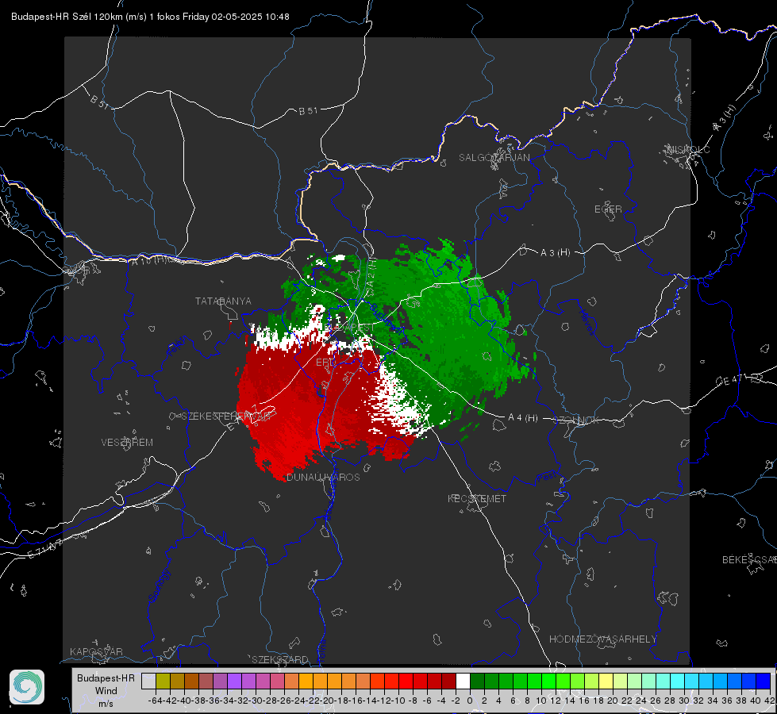This screenshot has height=714, width=777.
Task: Select the amber swatch between -24 and -22
Action: tap(306, 681)
